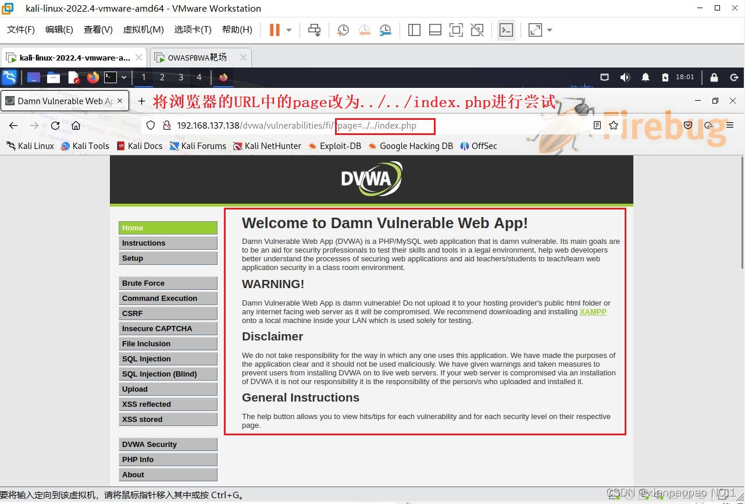Expand the power options dropdown arrow
The height and width of the screenshot is (504, 745).
[x=289, y=30]
